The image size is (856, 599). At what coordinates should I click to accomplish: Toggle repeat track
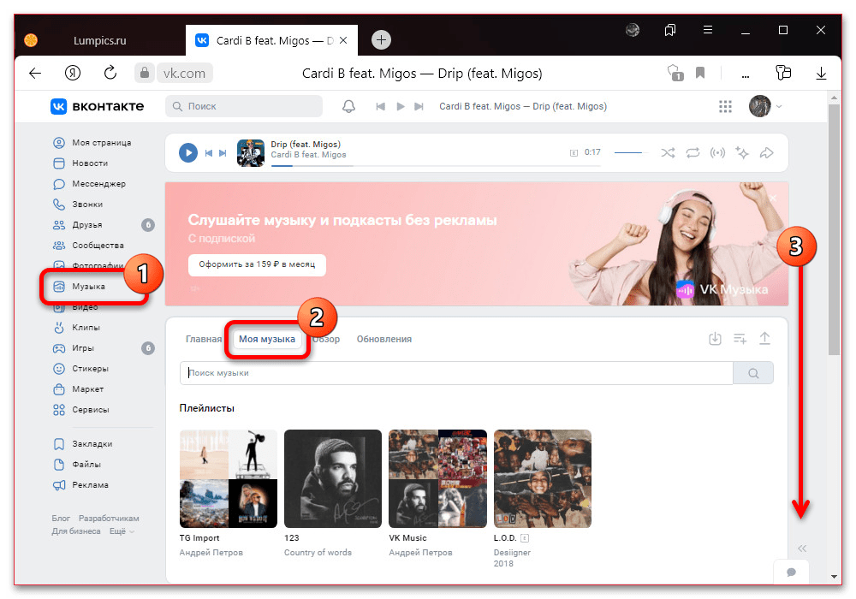[693, 153]
